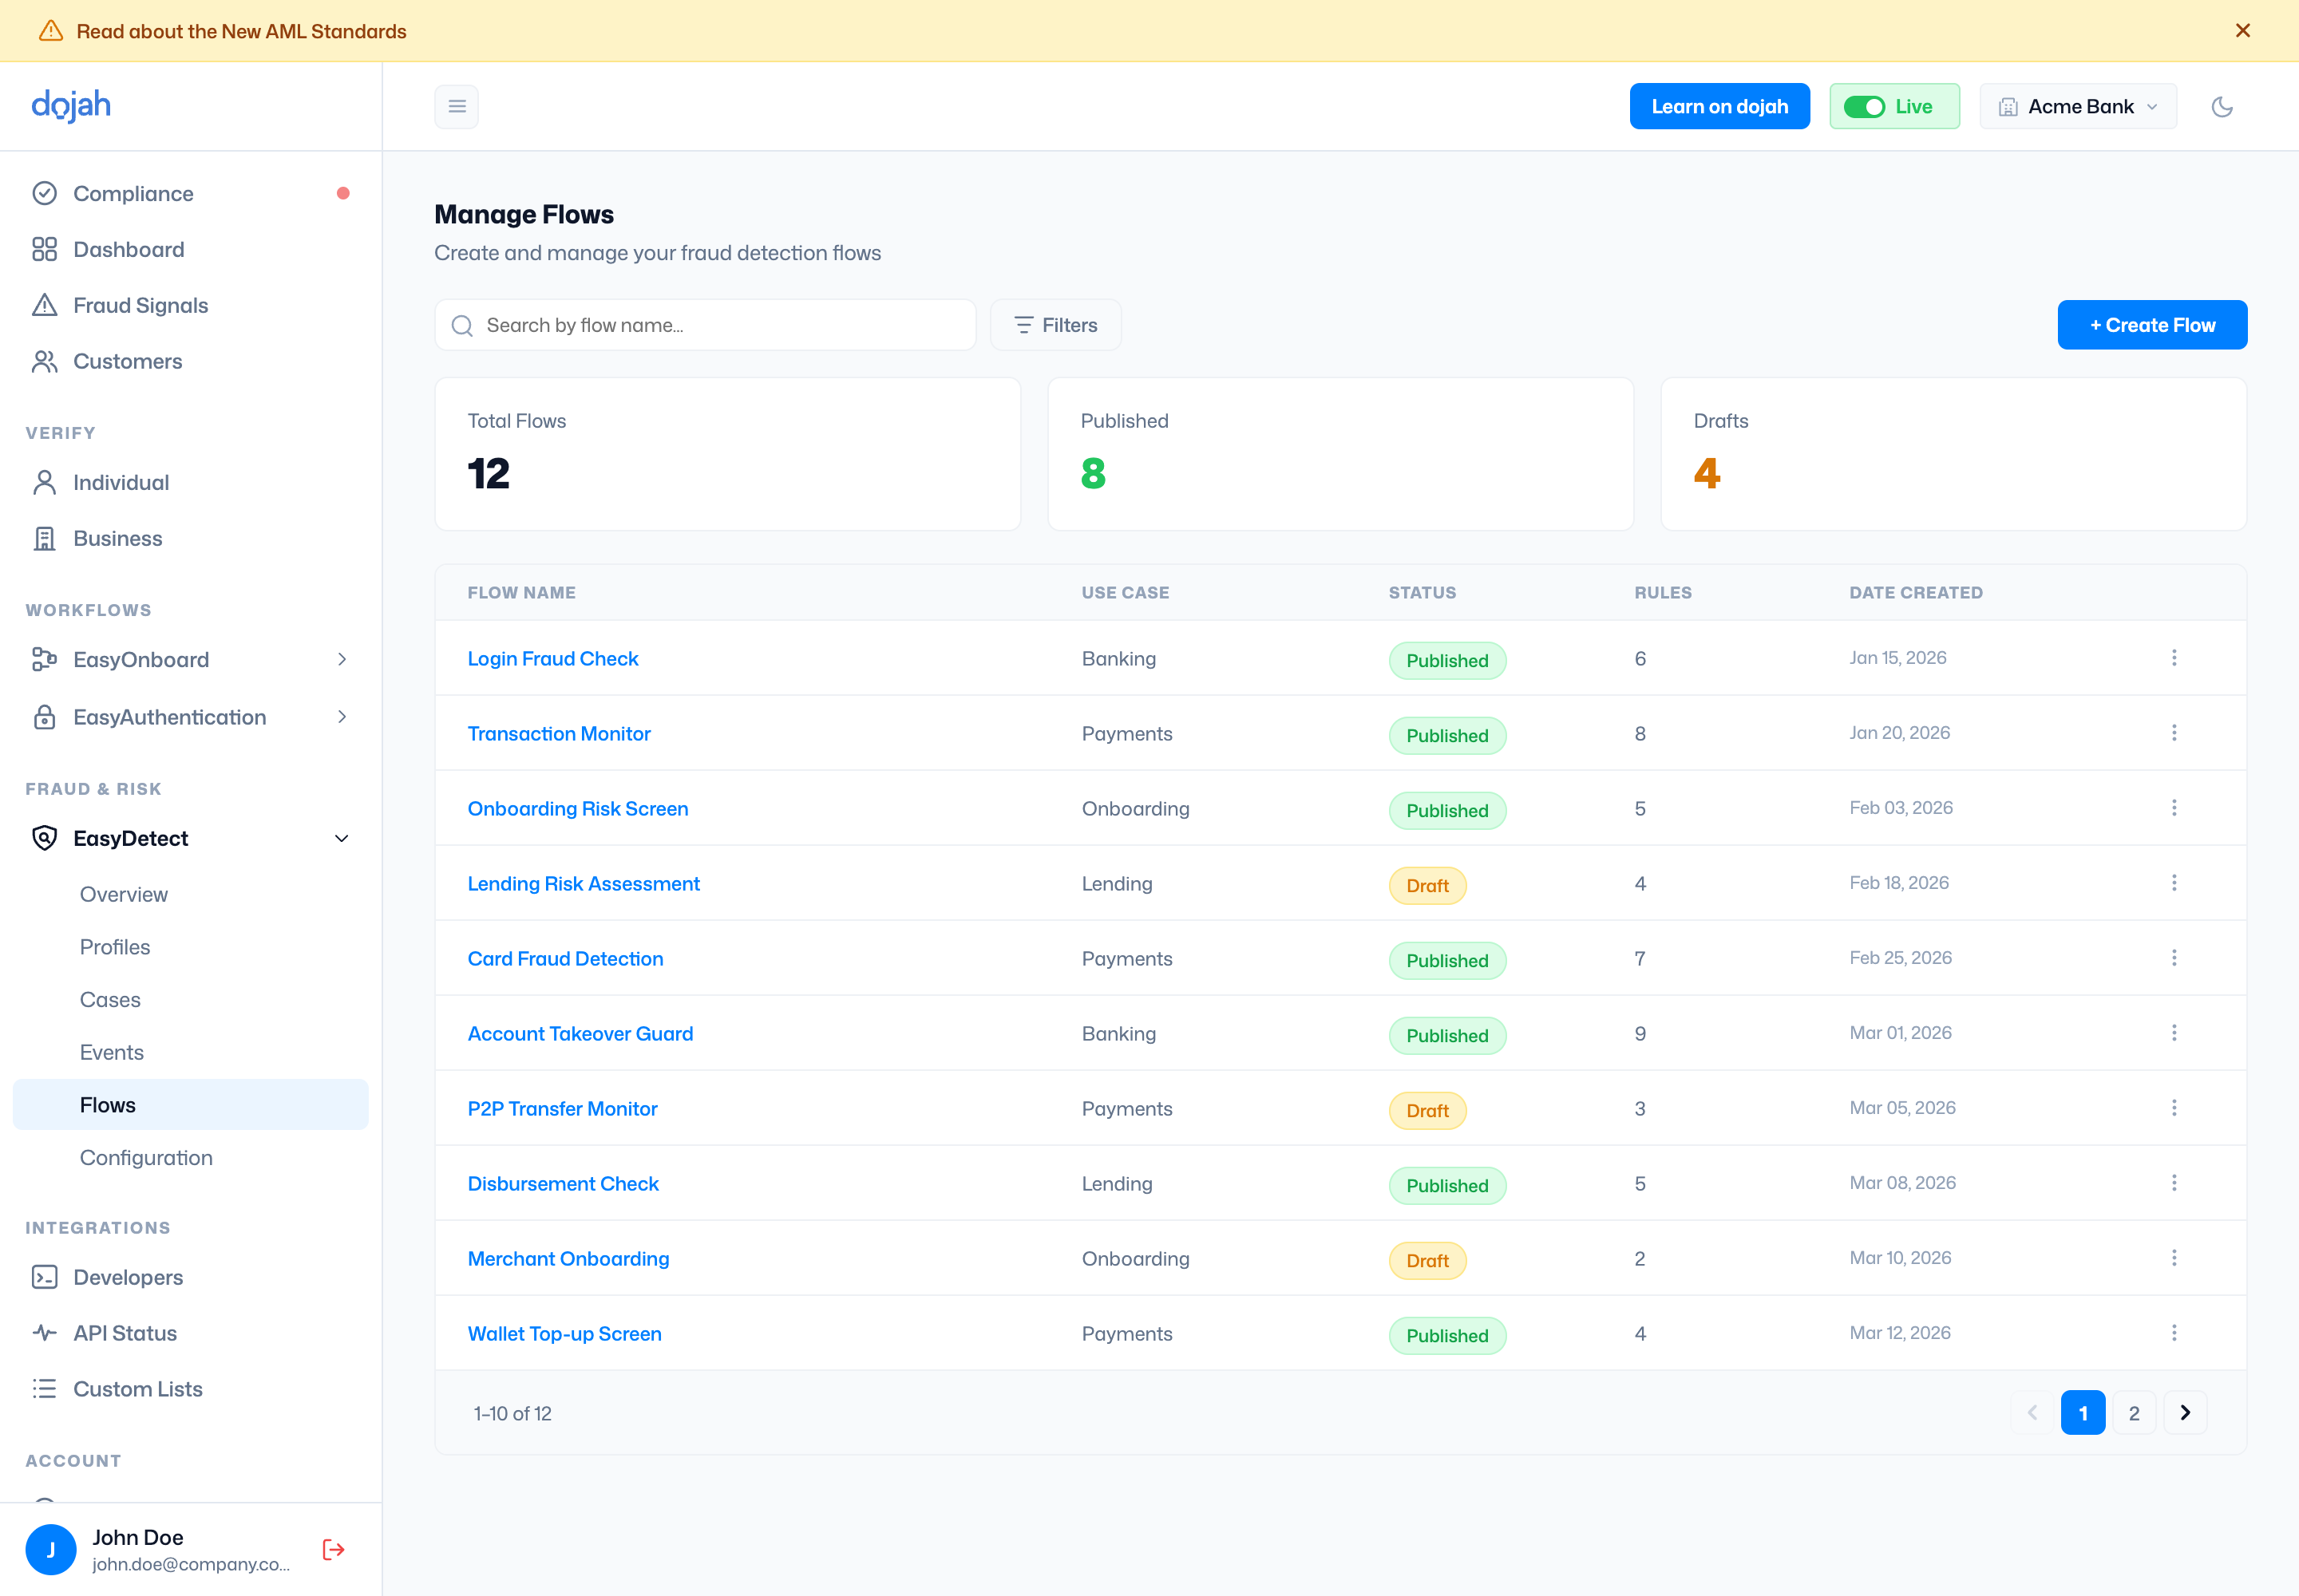
Task: Open Login Fraud Check flow
Action: 552,658
